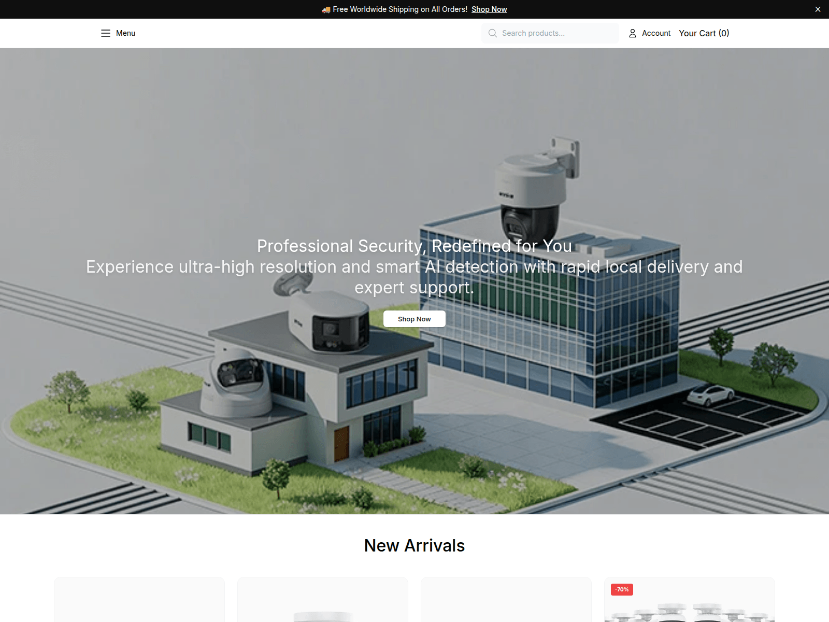This screenshot has width=829, height=622.
Task: Follow the Shop Now link in banner
Action: pos(489,9)
